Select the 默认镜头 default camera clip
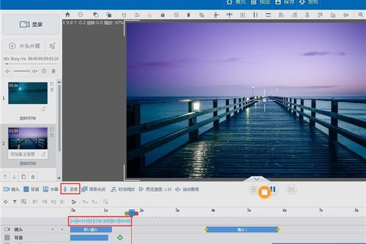Viewport: 366px width, 244px height. click(x=91, y=230)
